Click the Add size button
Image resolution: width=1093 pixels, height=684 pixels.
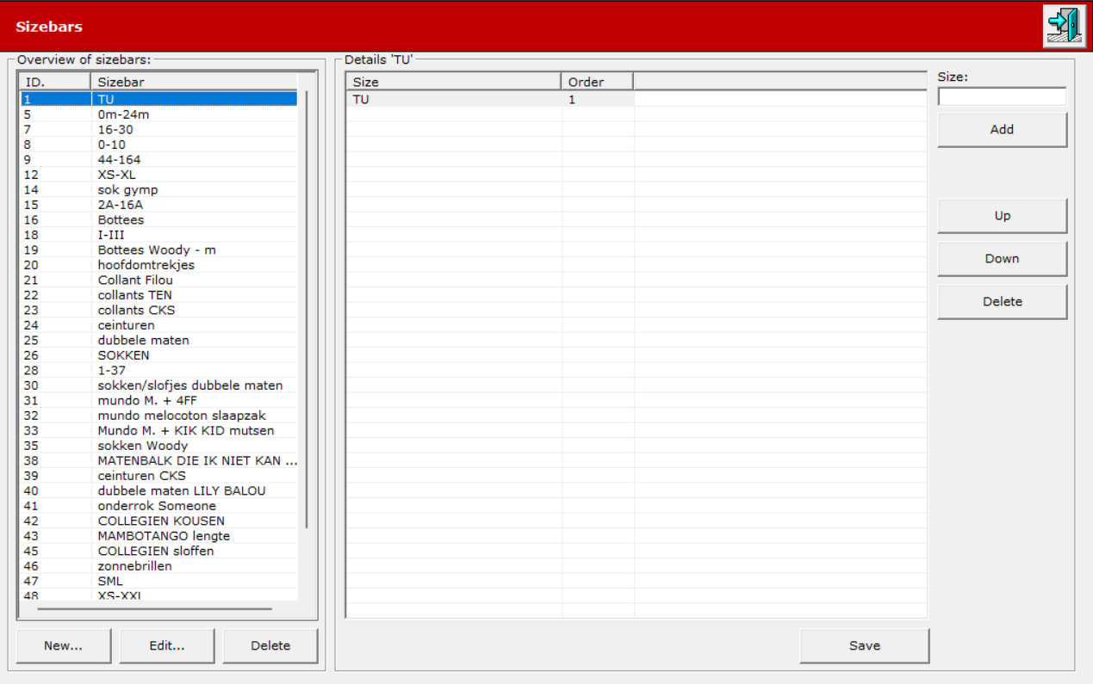1002,130
